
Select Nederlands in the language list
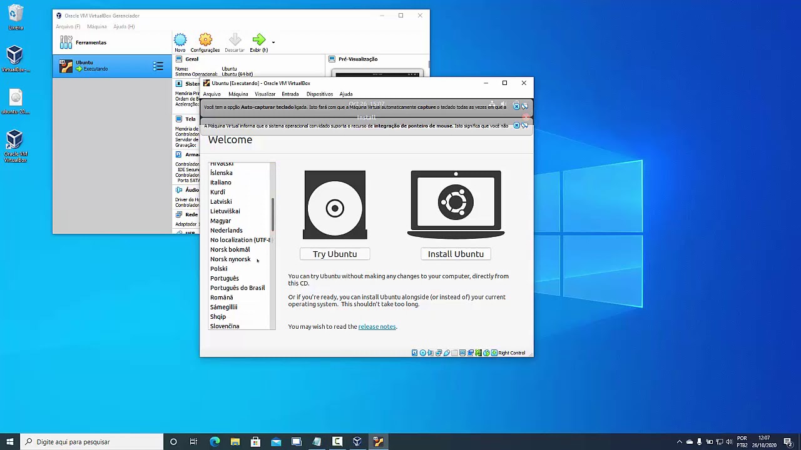[x=227, y=230]
